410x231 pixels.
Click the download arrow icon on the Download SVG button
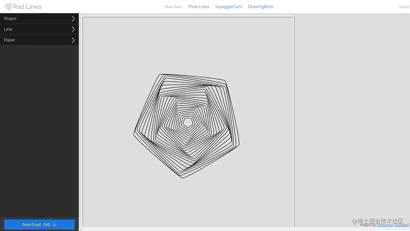click(54, 225)
